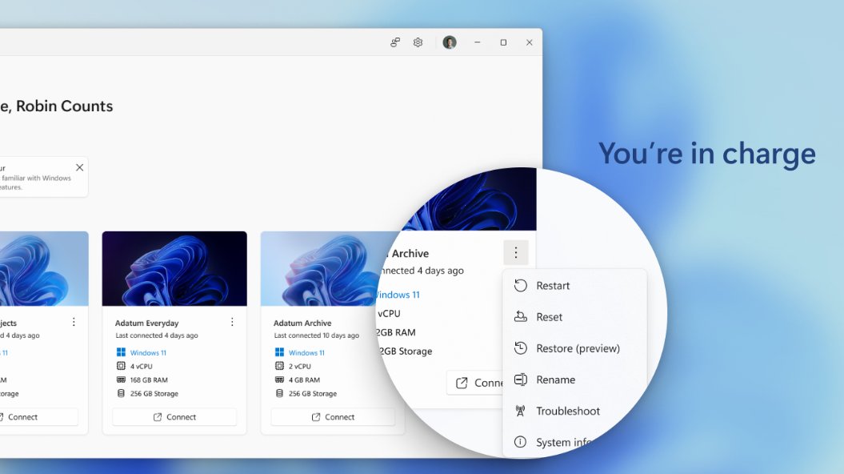Open the three-dot menu on Adatum Everyday
This screenshot has width=844, height=474.
[232, 322]
